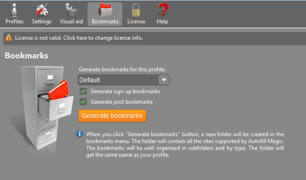Select the Bookmarks folder icon
The width and height of the screenshot is (306, 180).
click(x=105, y=10)
